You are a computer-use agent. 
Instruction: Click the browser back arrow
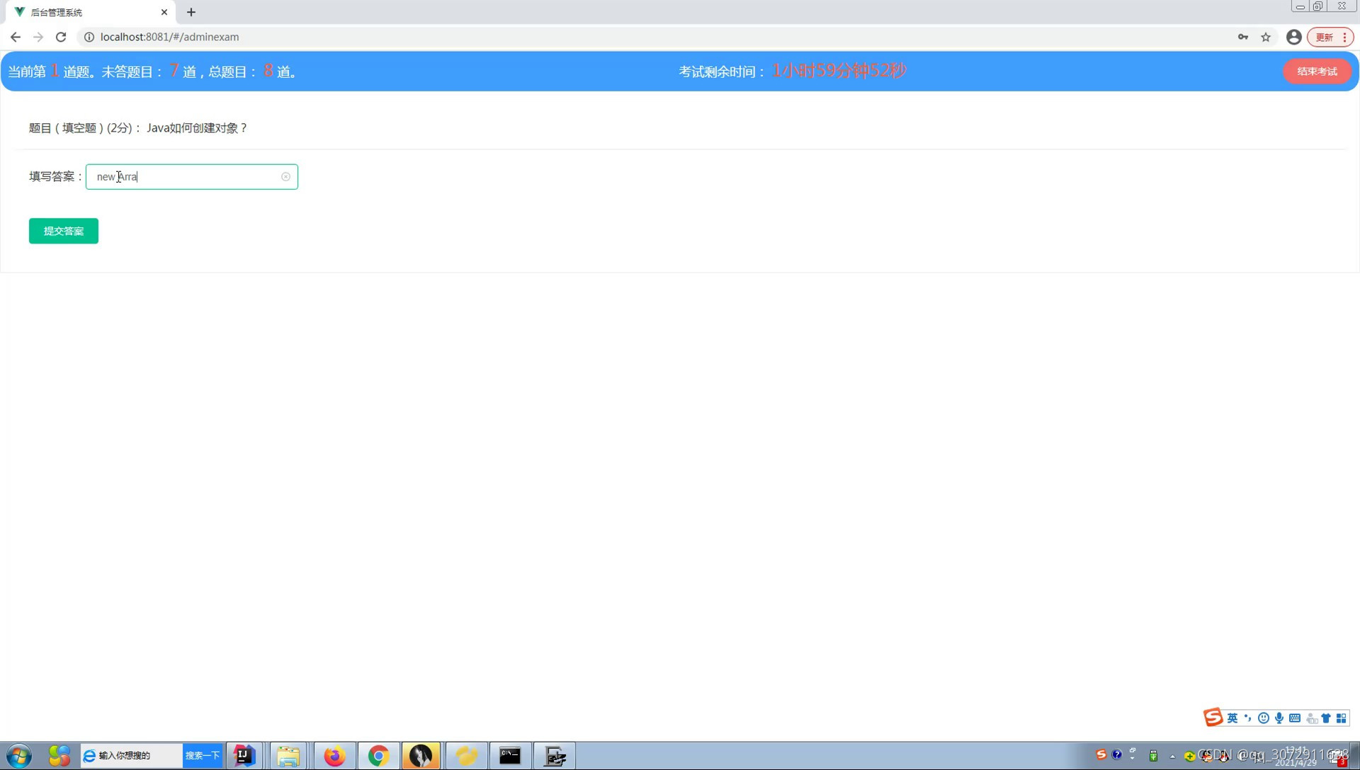(x=16, y=37)
